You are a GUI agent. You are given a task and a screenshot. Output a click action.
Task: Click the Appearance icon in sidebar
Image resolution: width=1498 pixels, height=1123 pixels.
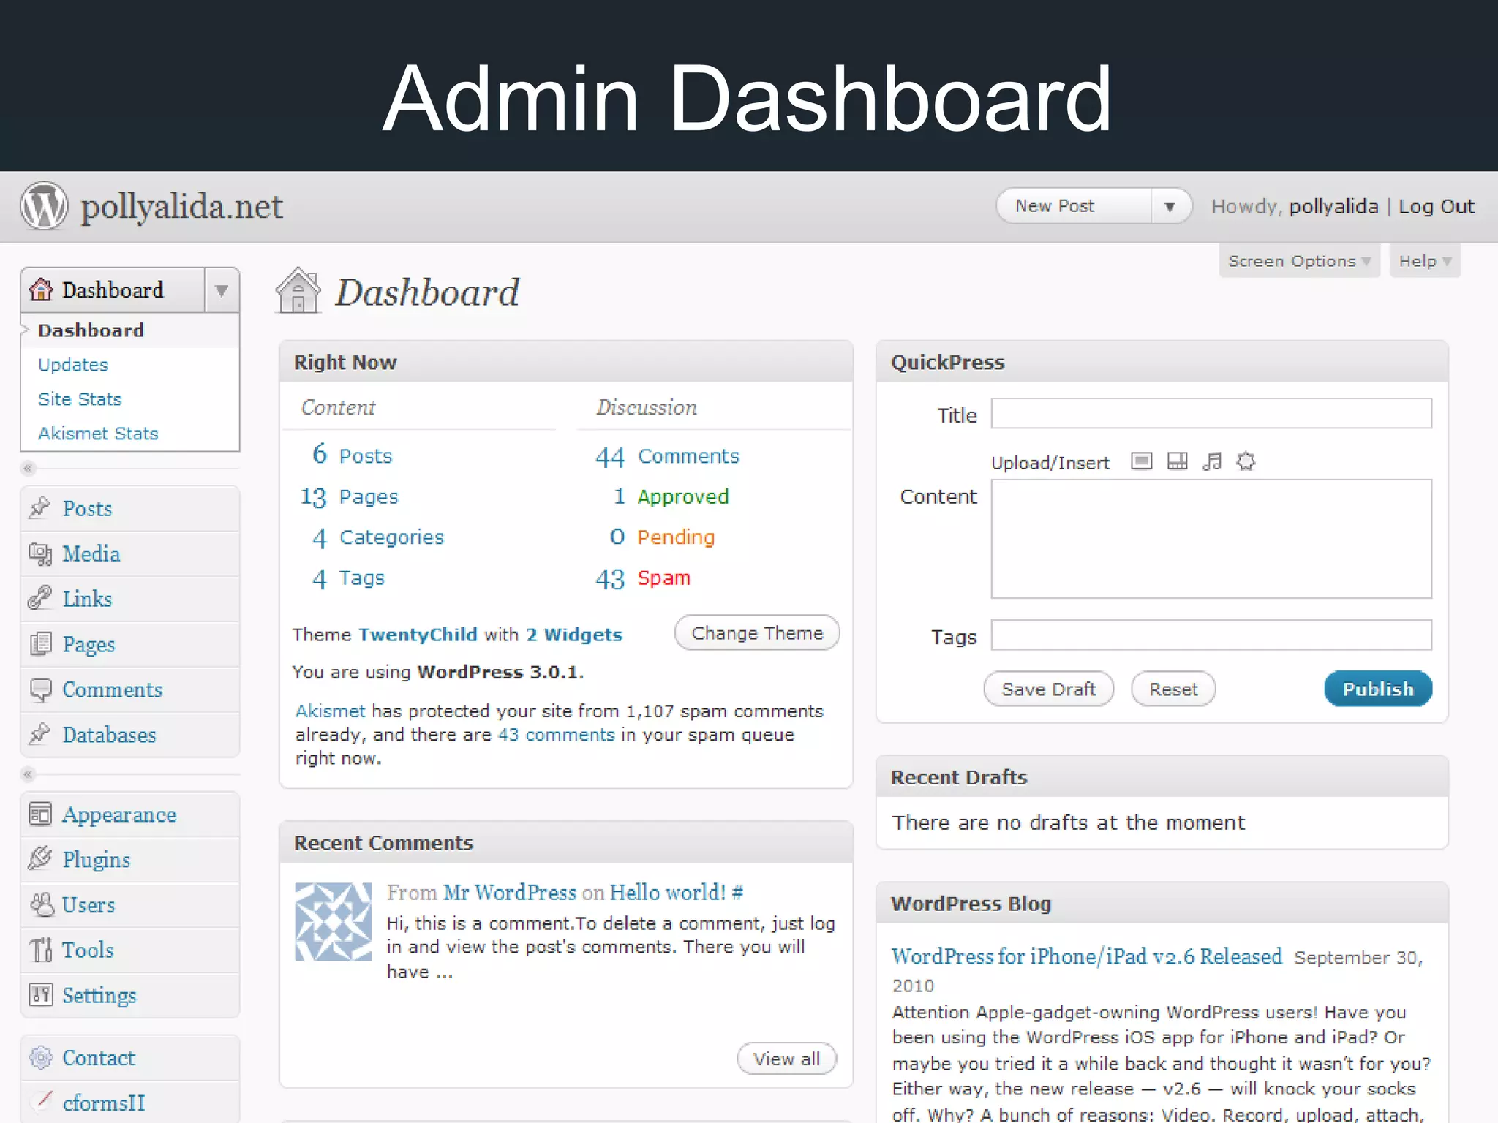pos(40,814)
